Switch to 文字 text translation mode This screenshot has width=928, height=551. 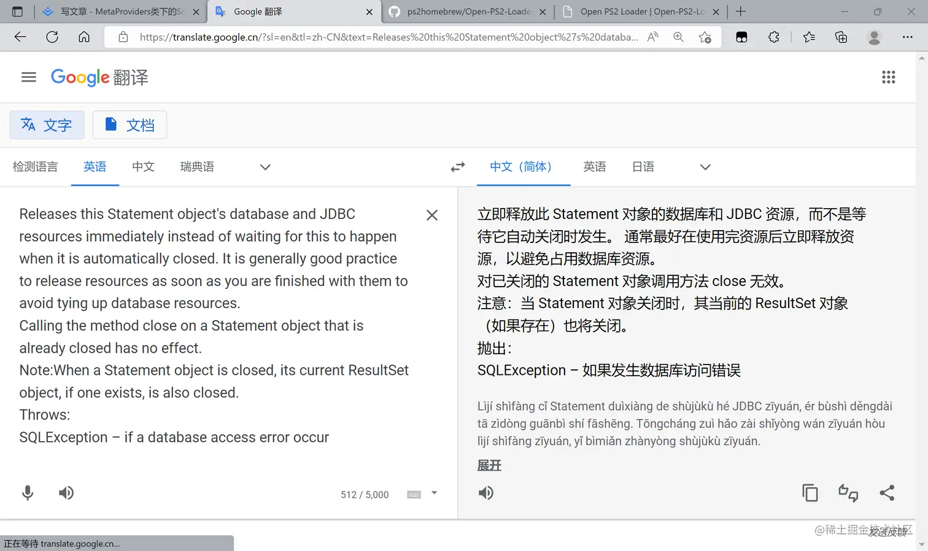coord(47,125)
